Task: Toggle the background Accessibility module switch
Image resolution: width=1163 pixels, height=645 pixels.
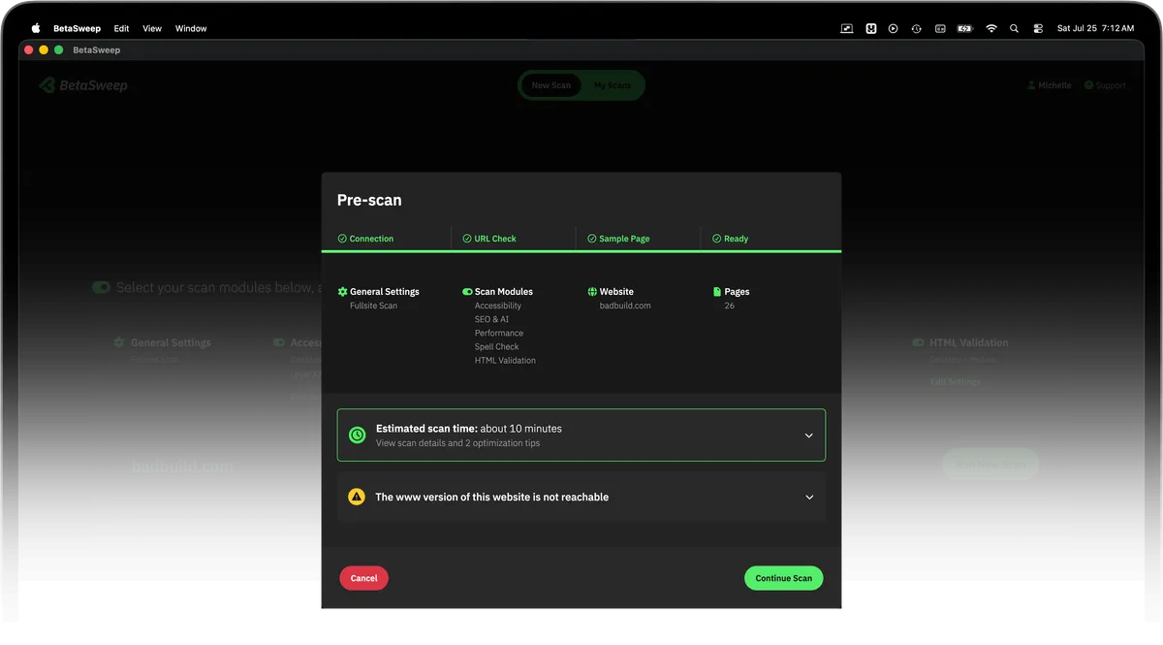Action: pyautogui.click(x=279, y=342)
